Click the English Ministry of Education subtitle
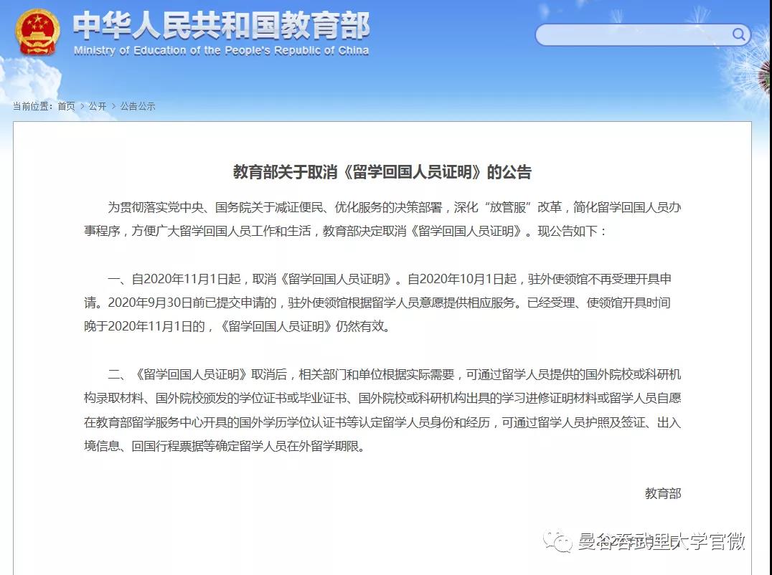This screenshot has width=772, height=575. 221,50
